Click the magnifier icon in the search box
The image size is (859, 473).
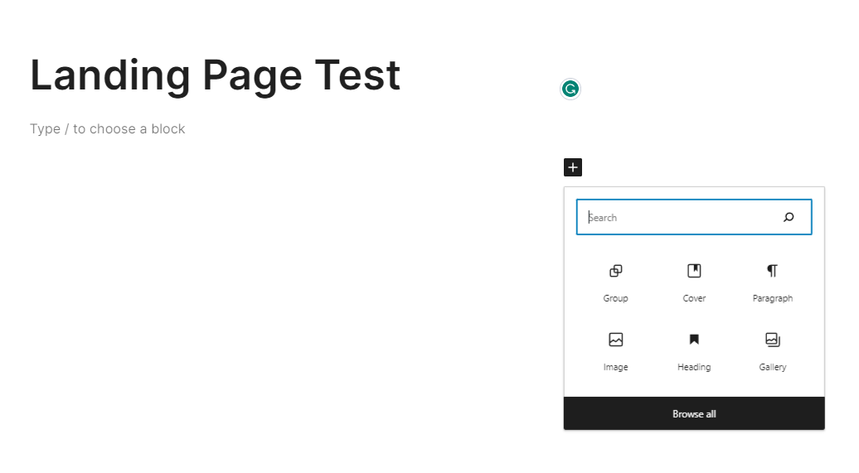[x=789, y=217]
